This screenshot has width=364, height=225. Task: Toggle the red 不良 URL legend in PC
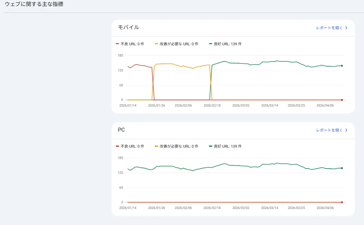tap(130, 146)
